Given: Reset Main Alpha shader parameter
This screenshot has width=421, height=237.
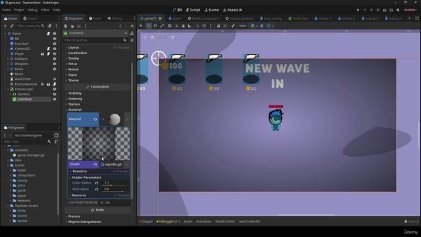Looking at the screenshot, I should click(x=97, y=190).
